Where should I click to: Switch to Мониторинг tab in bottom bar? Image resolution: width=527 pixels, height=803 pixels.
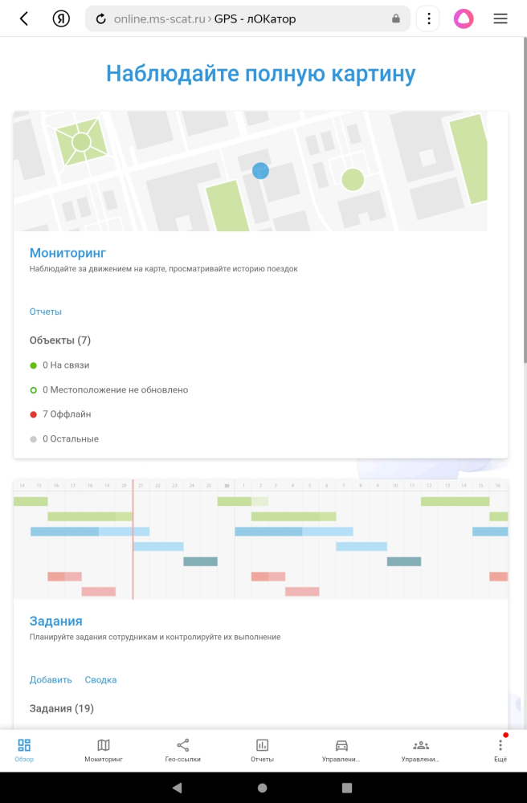pyautogui.click(x=104, y=750)
